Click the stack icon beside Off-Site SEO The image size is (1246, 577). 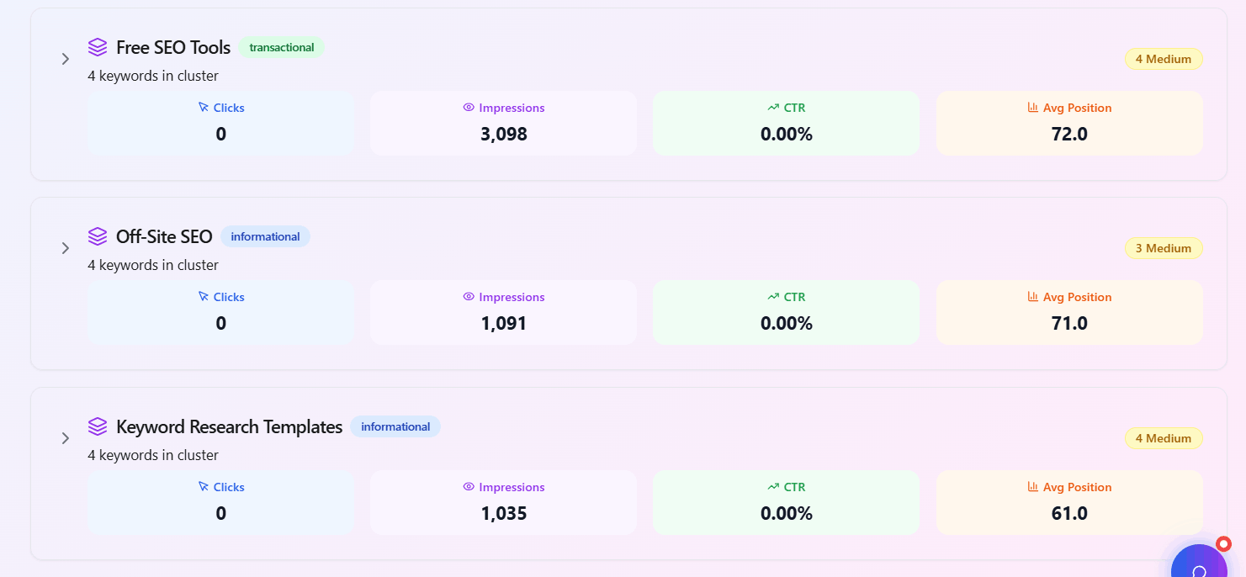pos(97,236)
